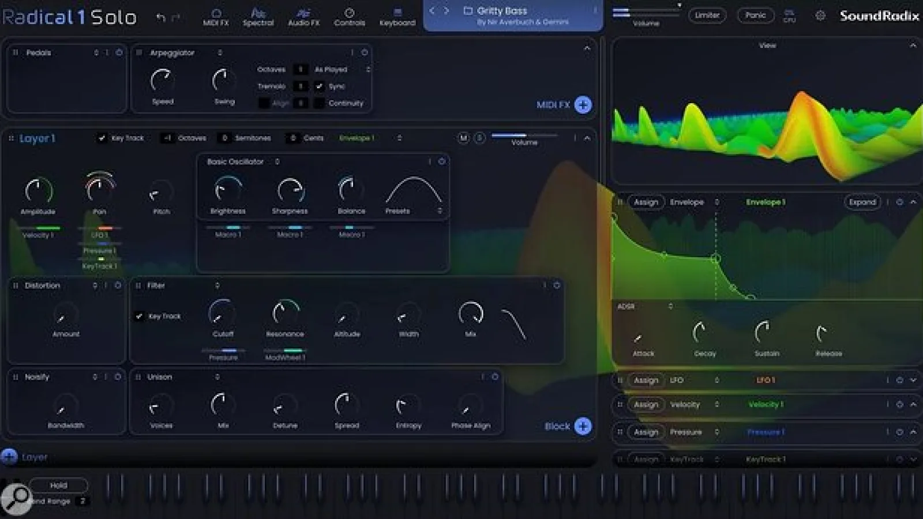This screenshot has width=923, height=519.
Task: Toggle the Pedals module power button
Action: point(119,52)
